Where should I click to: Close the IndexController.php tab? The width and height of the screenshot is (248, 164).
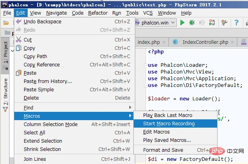point(233,42)
